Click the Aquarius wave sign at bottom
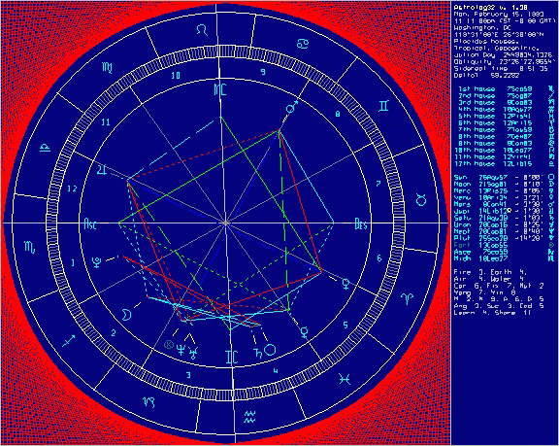 pyautogui.click(x=250, y=417)
